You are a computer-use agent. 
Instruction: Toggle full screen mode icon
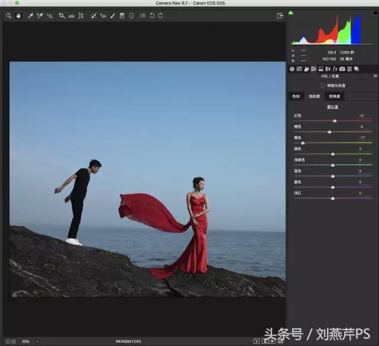click(280, 16)
